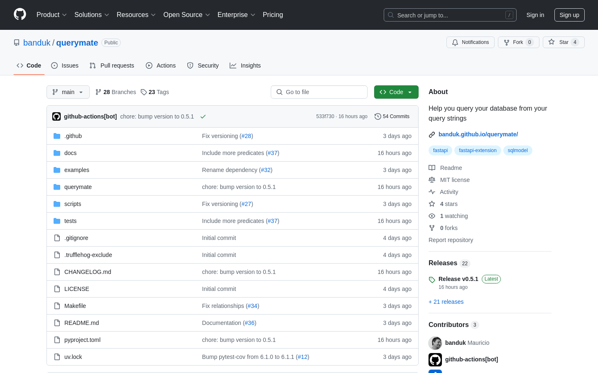Expand the Product menu
Viewport: 598px width, 373px height.
51,15
